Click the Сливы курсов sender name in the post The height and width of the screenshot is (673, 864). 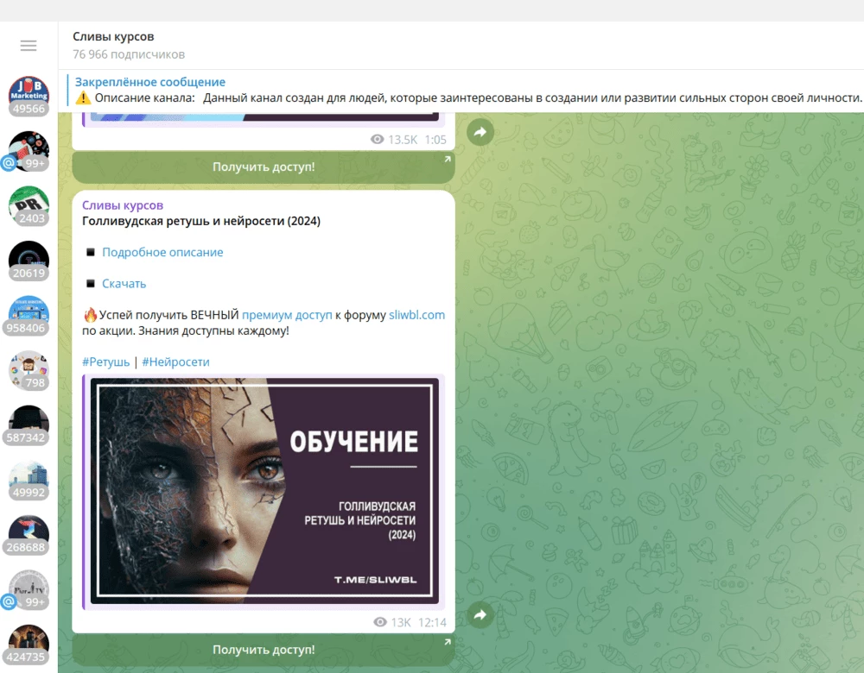click(123, 205)
